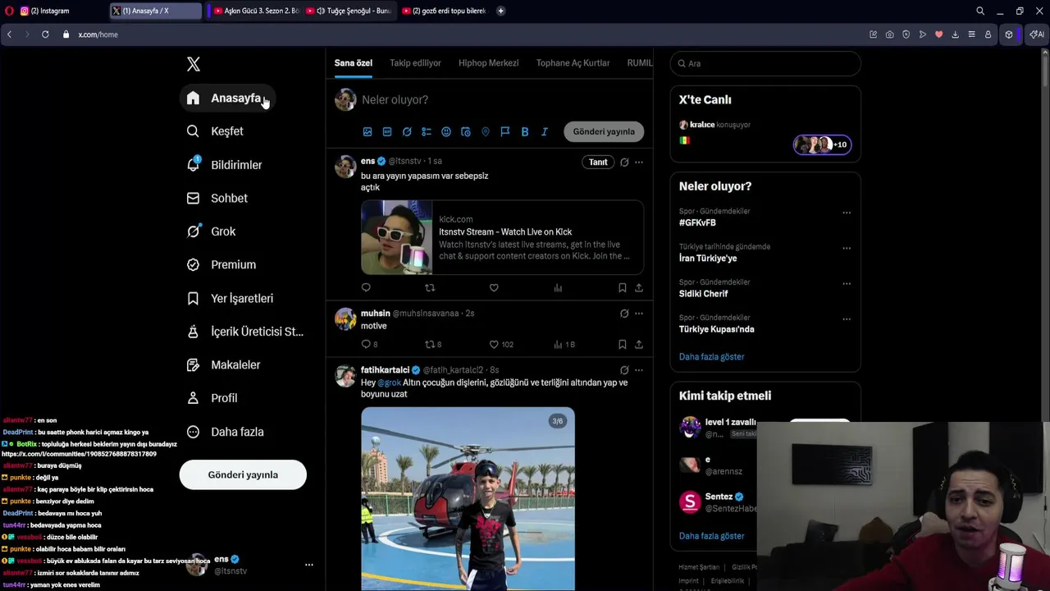Image resolution: width=1050 pixels, height=591 pixels.
Task: Bookmark the ens post
Action: (622, 287)
